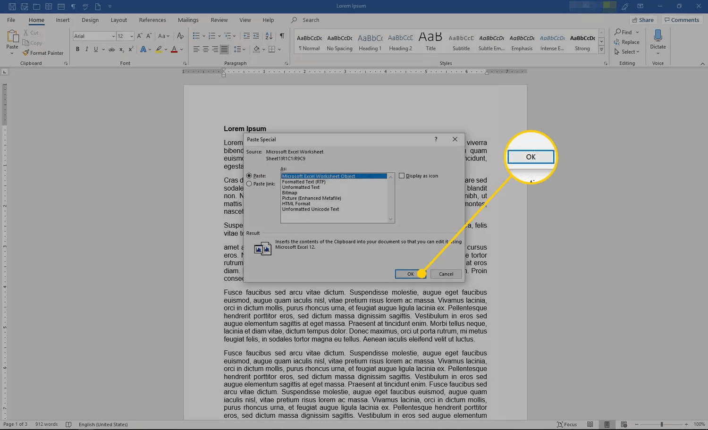Click OK in Paste Special dialog
This screenshot has height=430, width=708.
(410, 274)
